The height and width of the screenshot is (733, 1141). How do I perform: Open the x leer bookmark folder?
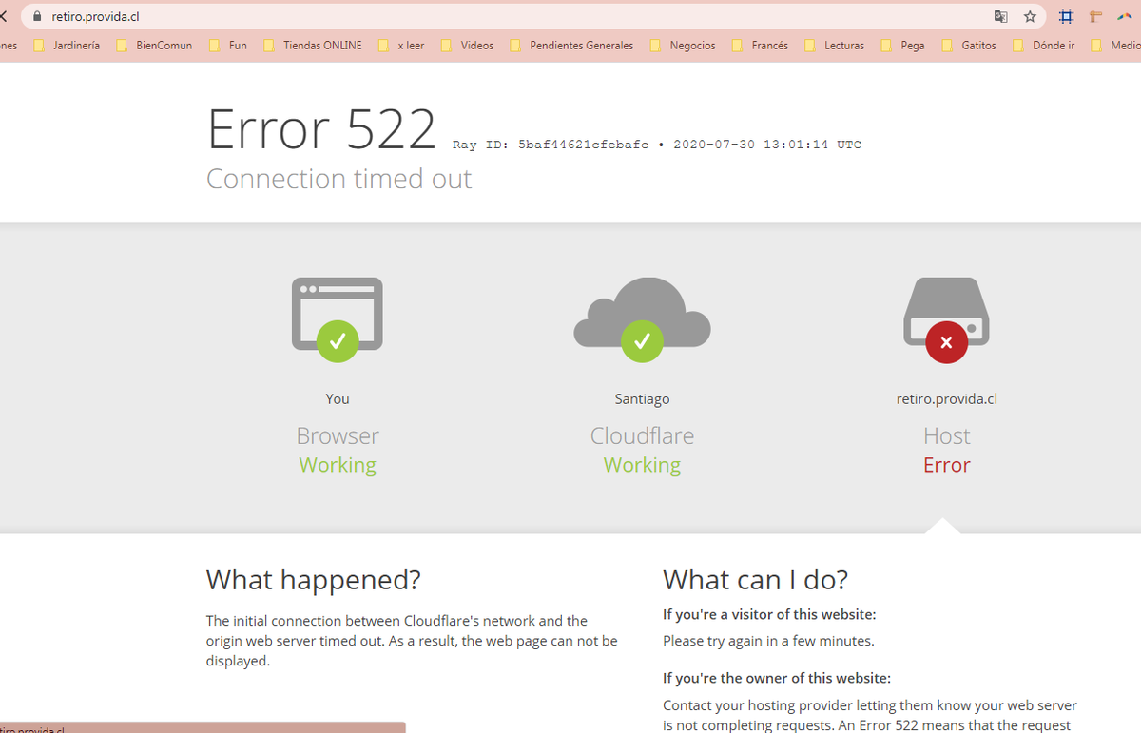[400, 46]
